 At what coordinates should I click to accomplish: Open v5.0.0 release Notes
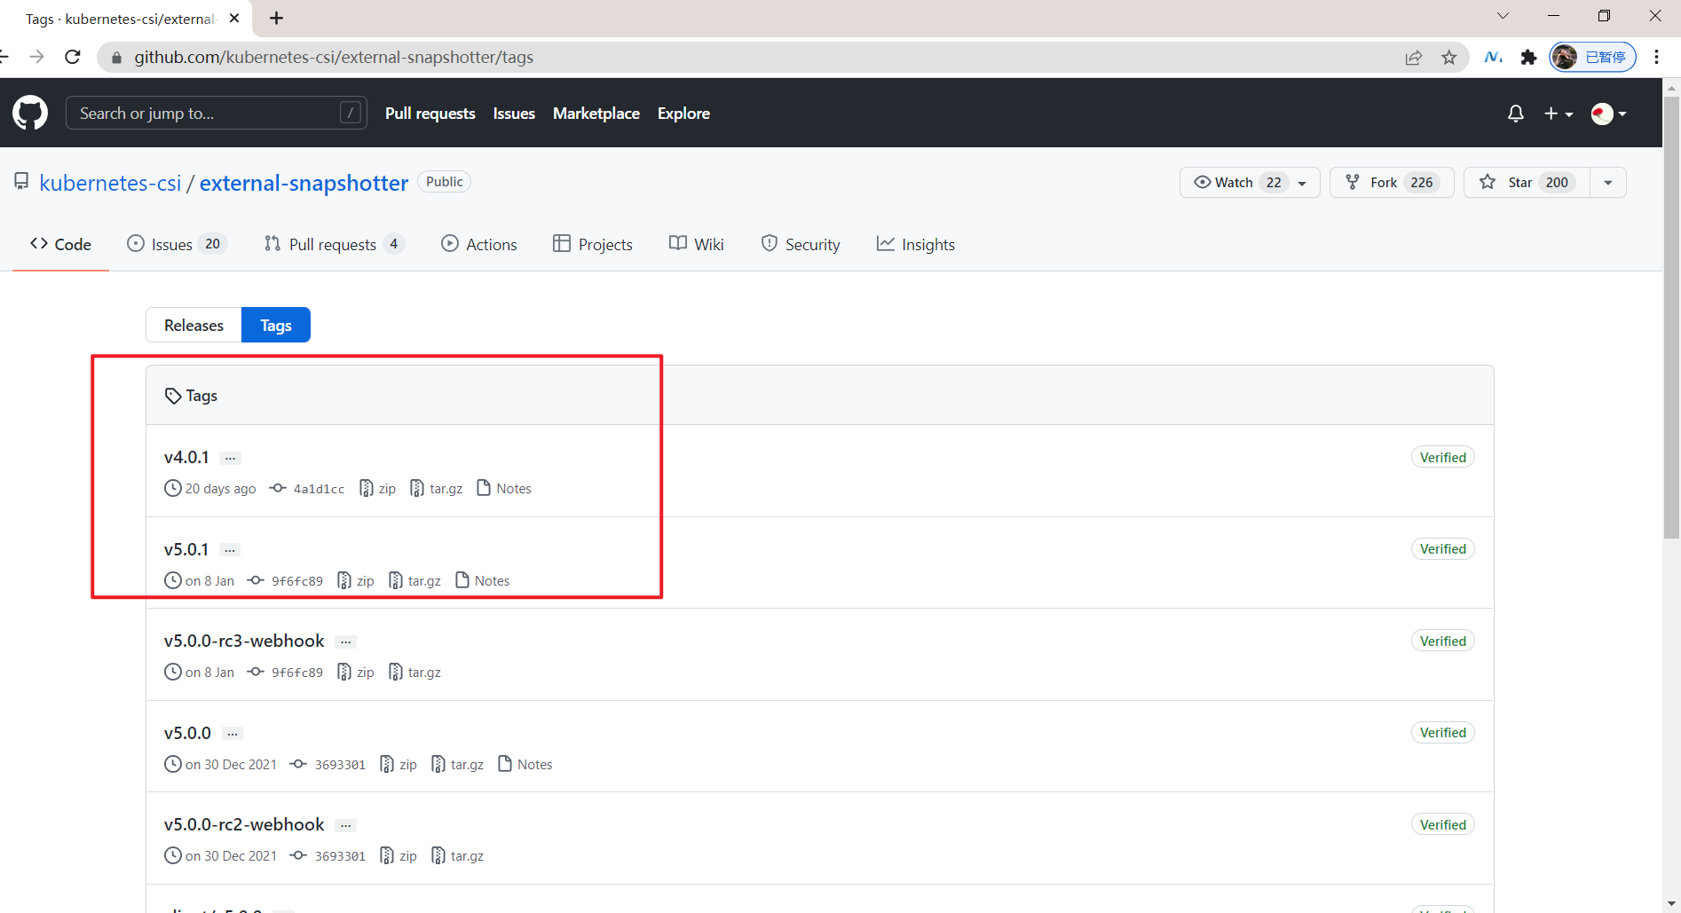click(x=525, y=765)
